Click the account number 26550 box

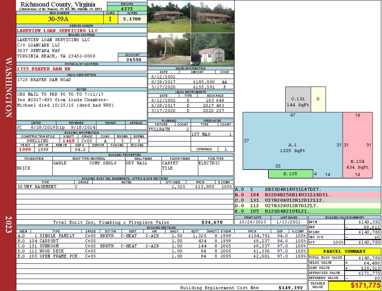coord(133,59)
